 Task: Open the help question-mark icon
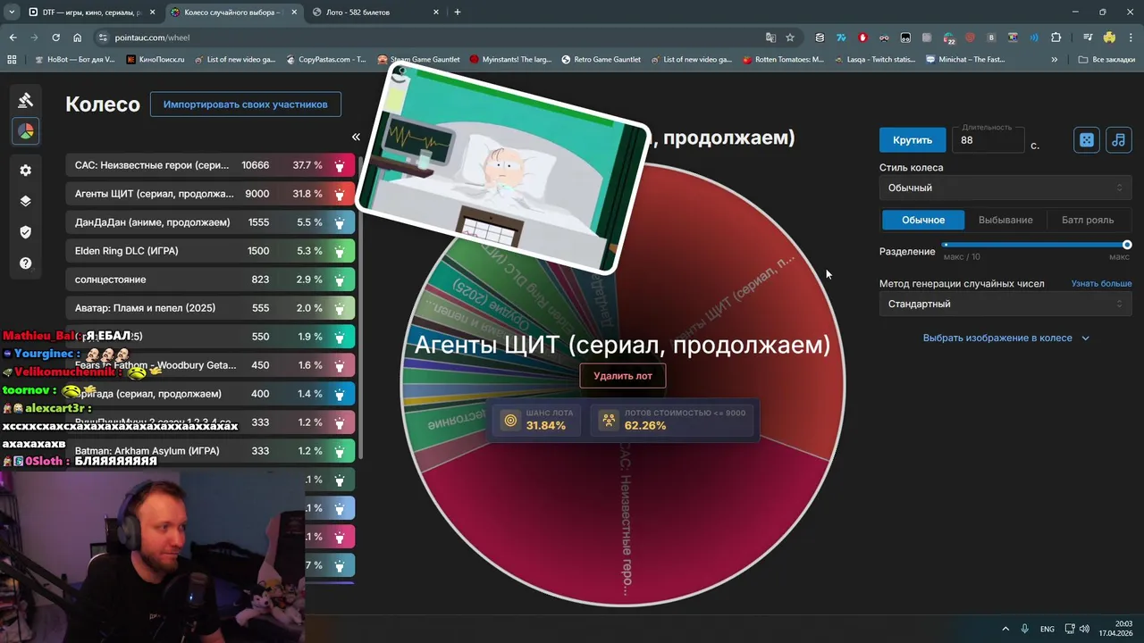(25, 263)
